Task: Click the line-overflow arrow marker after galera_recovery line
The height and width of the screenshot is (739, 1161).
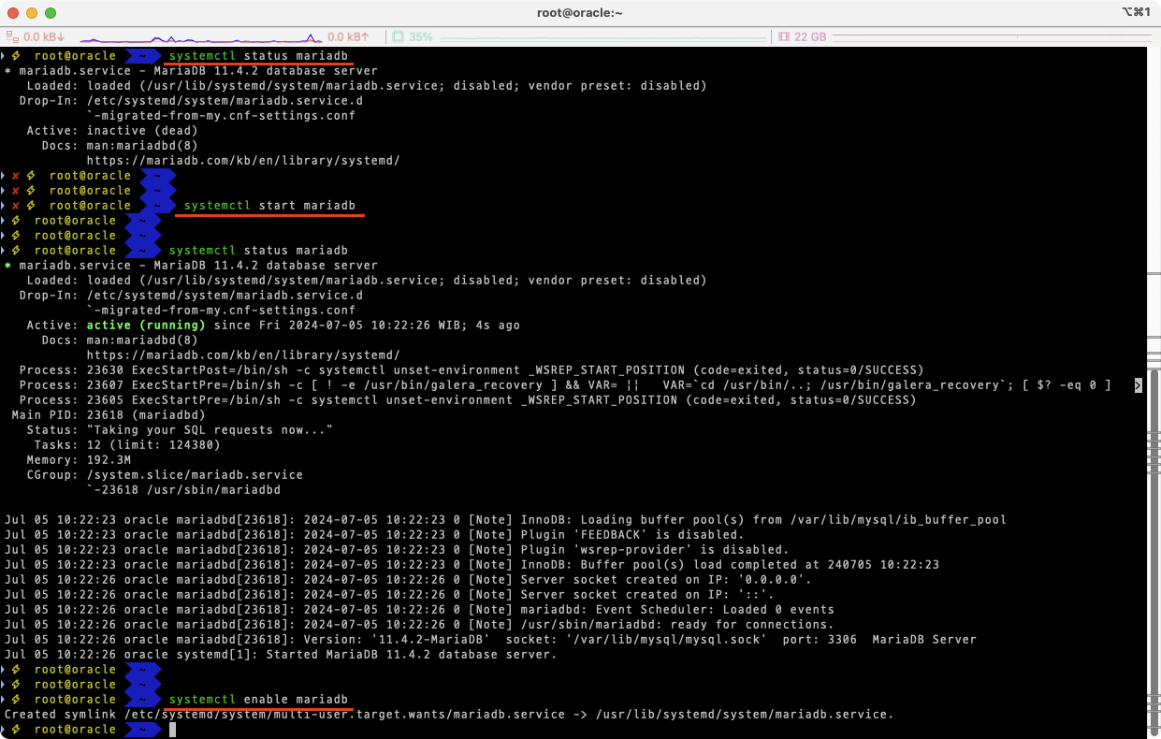Action: tap(1138, 385)
